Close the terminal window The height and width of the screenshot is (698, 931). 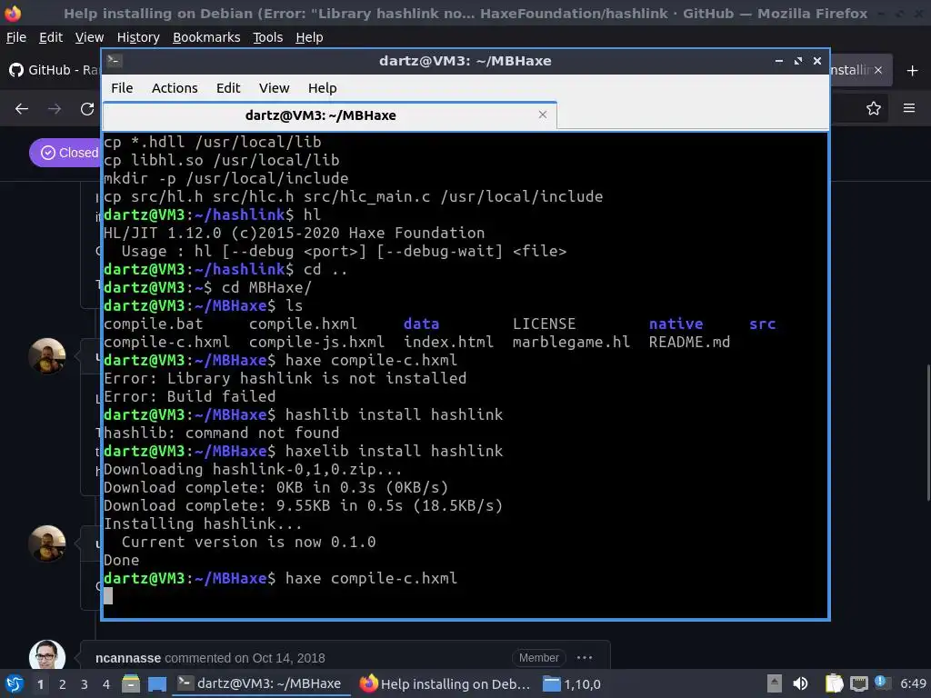point(817,61)
